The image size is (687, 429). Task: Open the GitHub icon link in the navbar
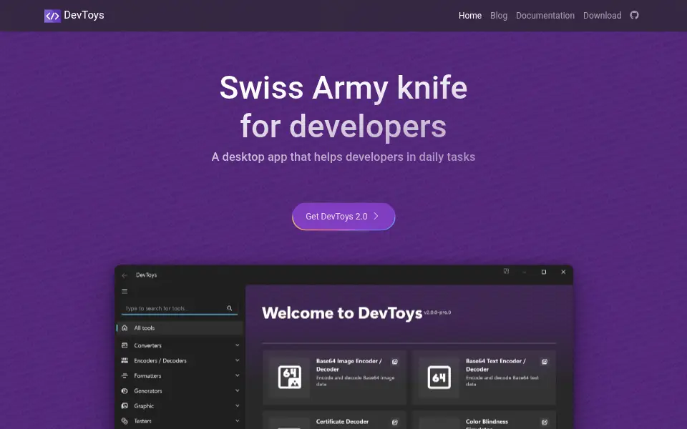pyautogui.click(x=634, y=15)
